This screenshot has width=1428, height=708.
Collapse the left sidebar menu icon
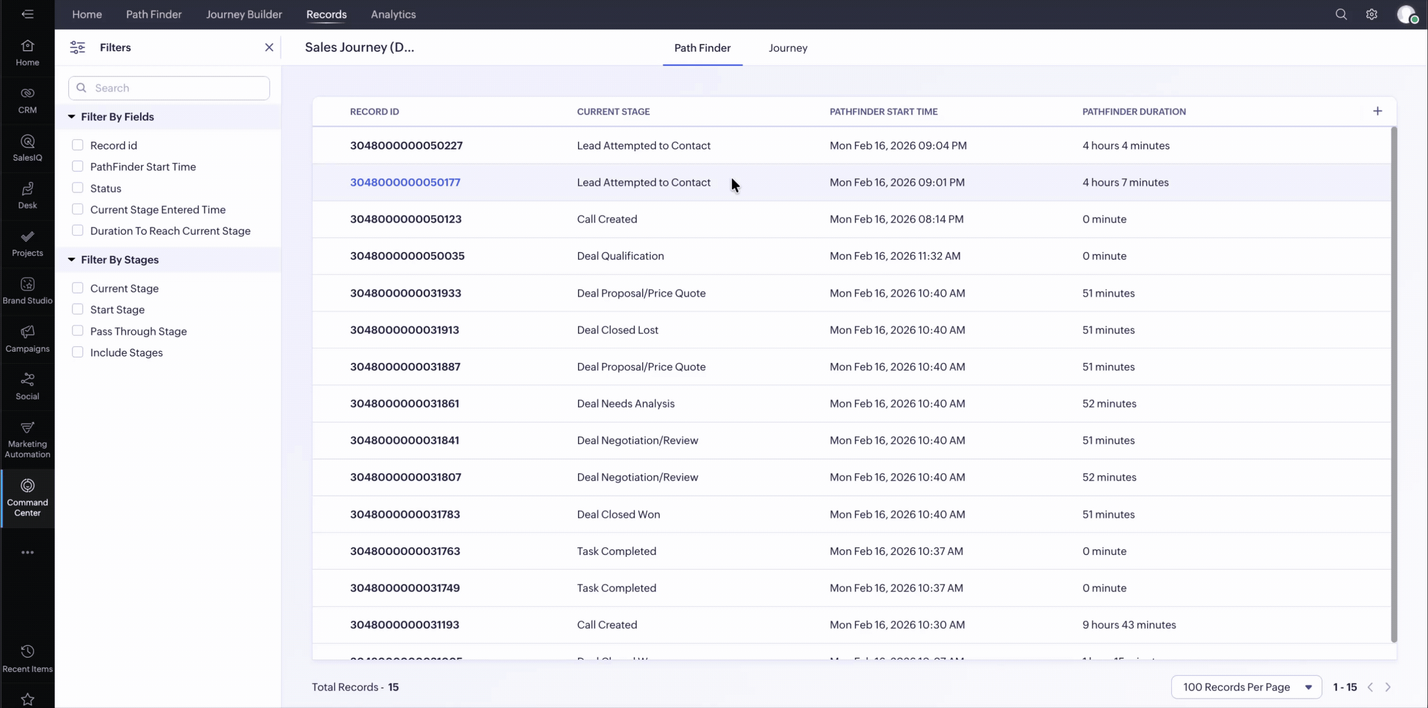click(x=27, y=15)
